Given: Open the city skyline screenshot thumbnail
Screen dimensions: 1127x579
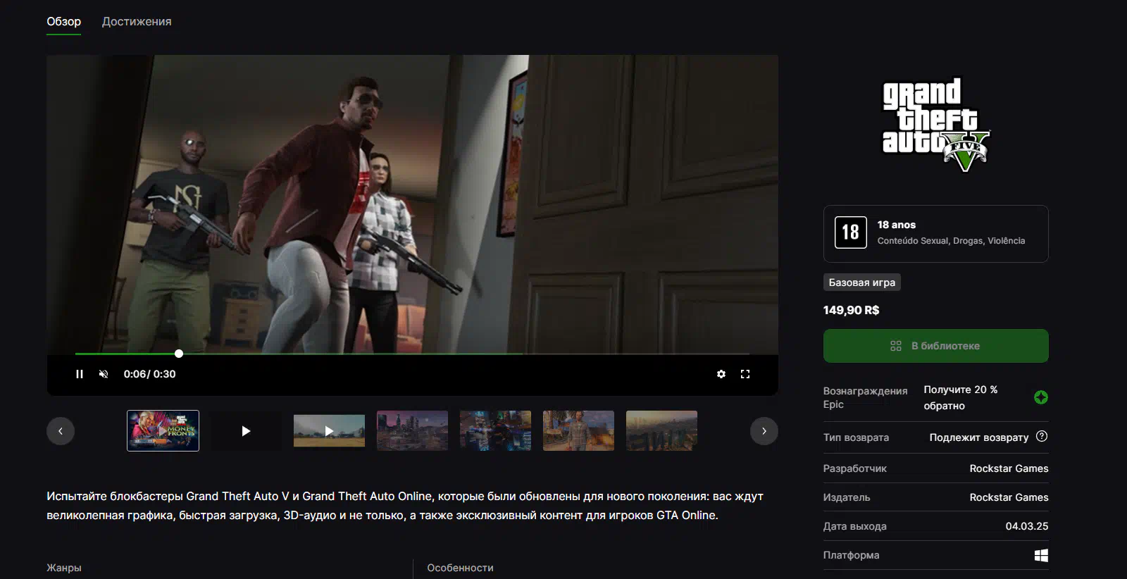Looking at the screenshot, I should 412,430.
